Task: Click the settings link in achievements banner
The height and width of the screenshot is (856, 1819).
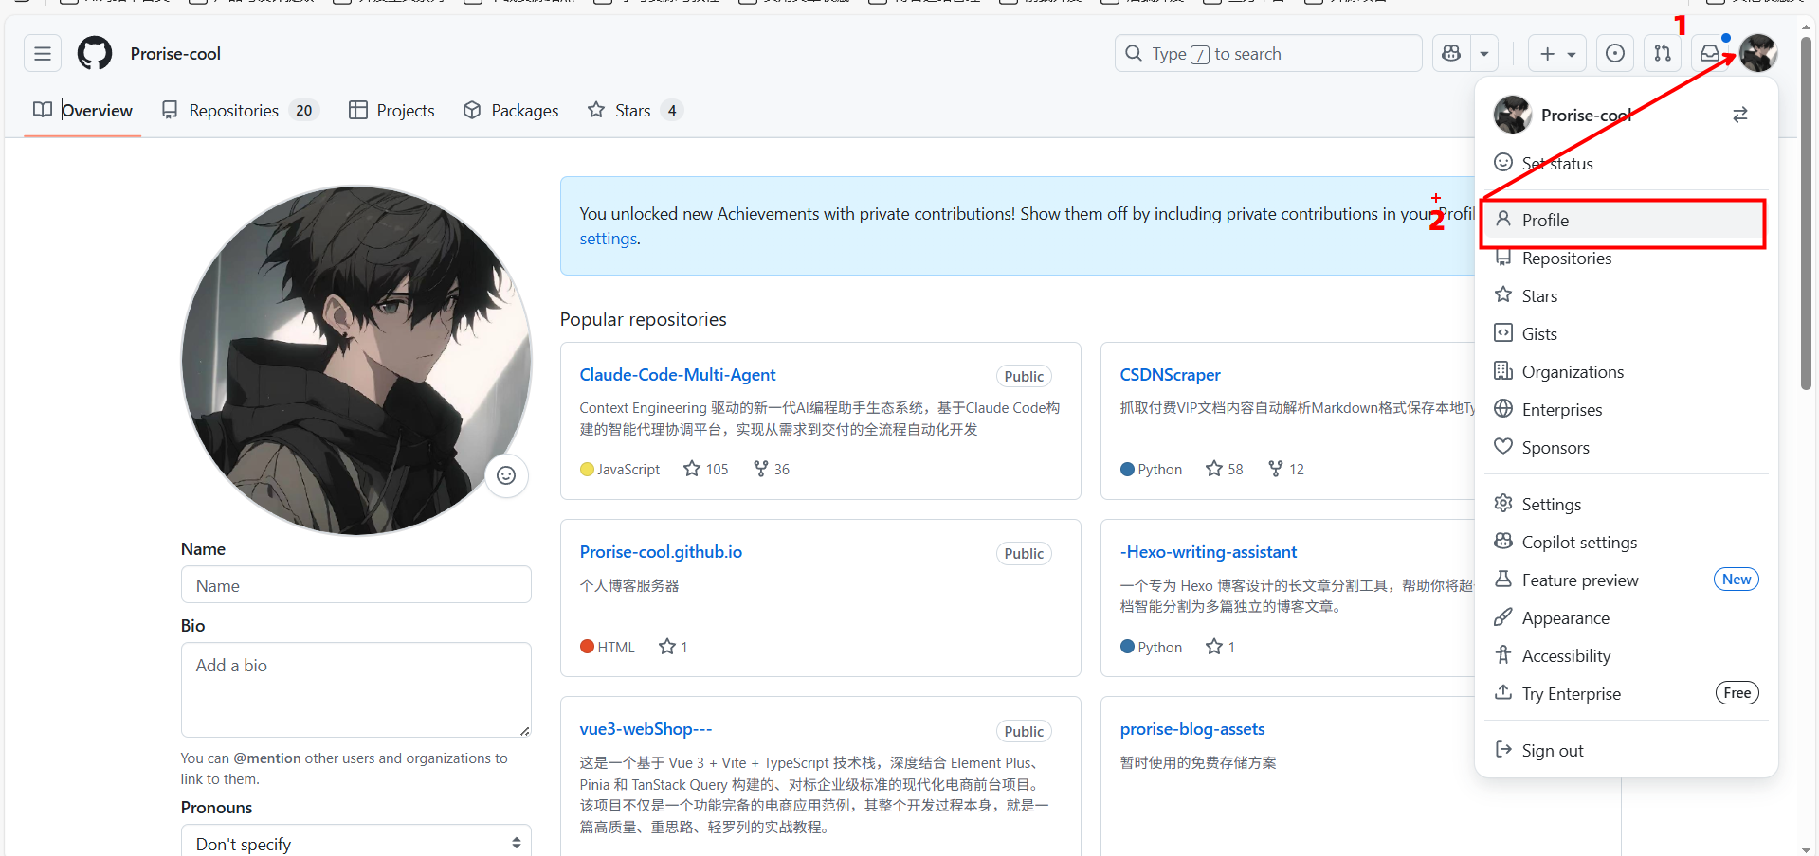Action: click(x=608, y=239)
